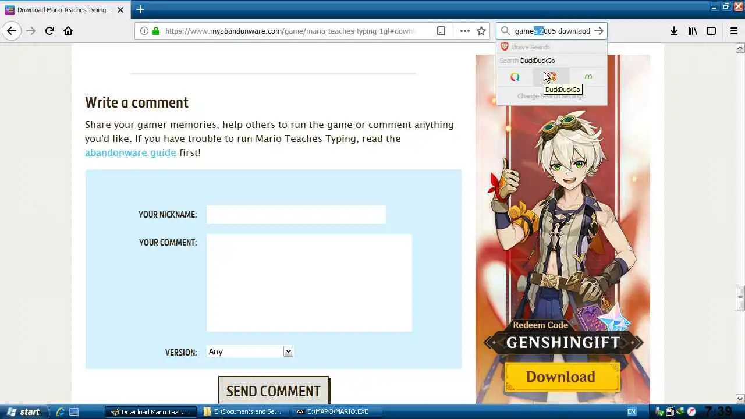This screenshot has height=419, width=745.
Task: Submit search with the go arrow
Action: pyautogui.click(x=598, y=31)
